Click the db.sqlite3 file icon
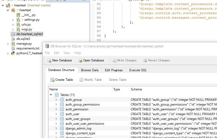 (x=13, y=39)
